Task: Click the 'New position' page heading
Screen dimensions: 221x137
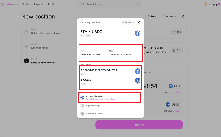Action: tap(38, 17)
